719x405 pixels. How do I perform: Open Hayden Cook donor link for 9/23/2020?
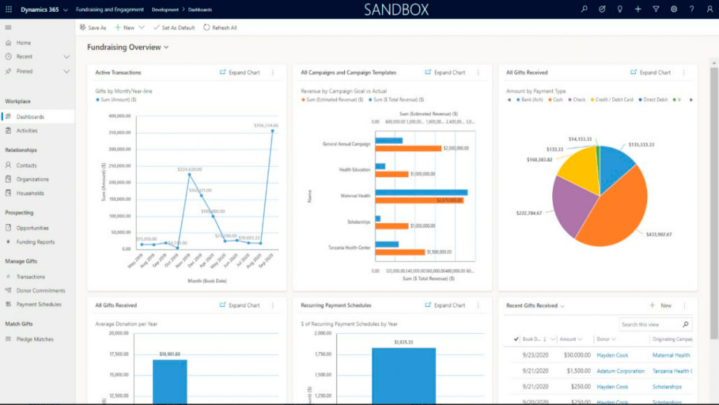click(612, 355)
